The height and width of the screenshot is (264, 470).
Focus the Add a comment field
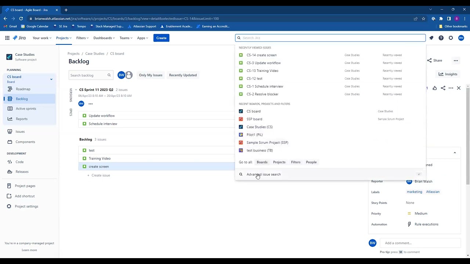[x=420, y=243]
